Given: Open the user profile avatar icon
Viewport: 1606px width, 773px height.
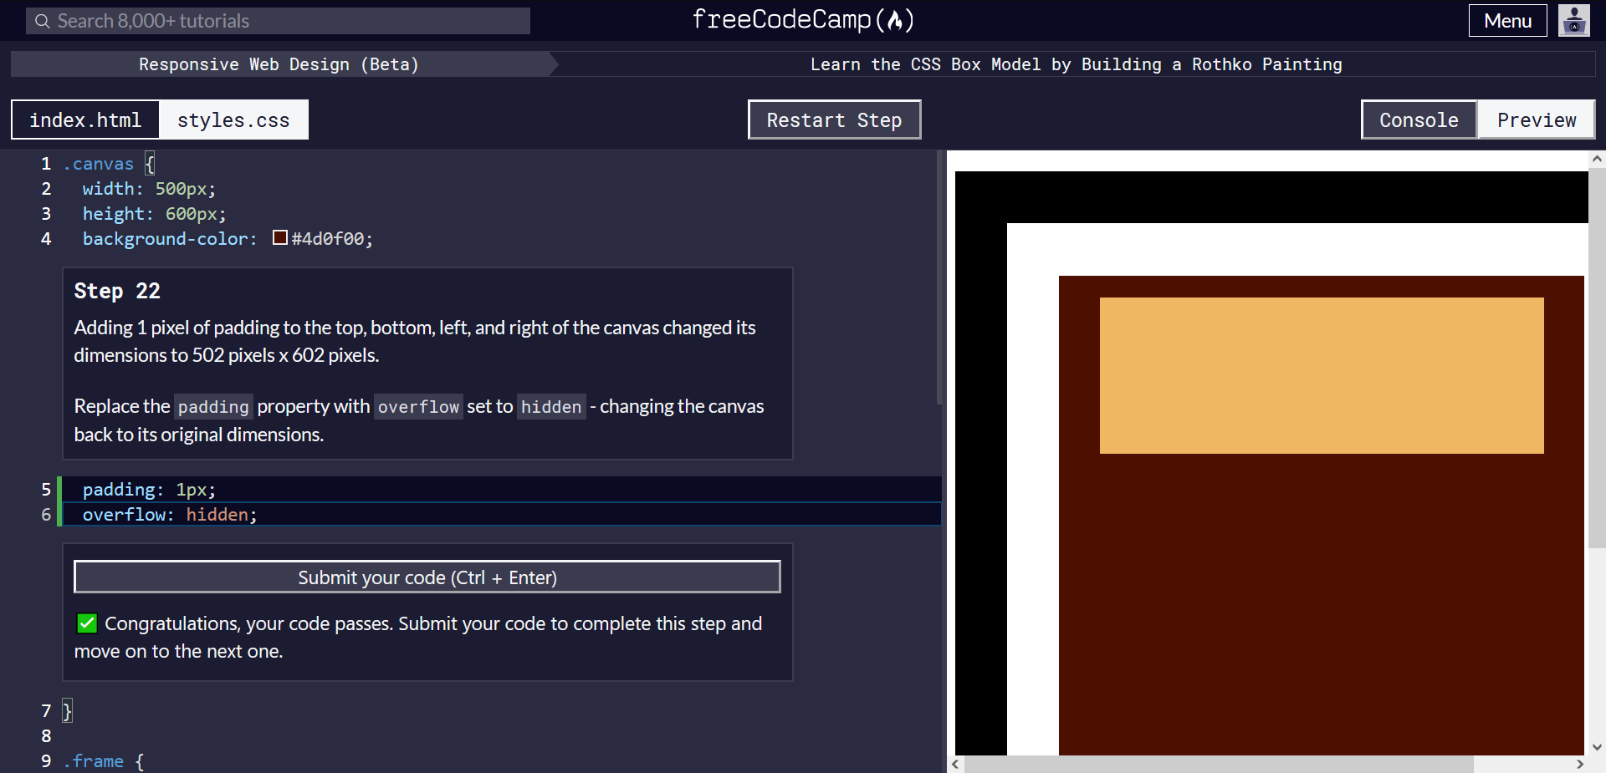Looking at the screenshot, I should coord(1574,20).
